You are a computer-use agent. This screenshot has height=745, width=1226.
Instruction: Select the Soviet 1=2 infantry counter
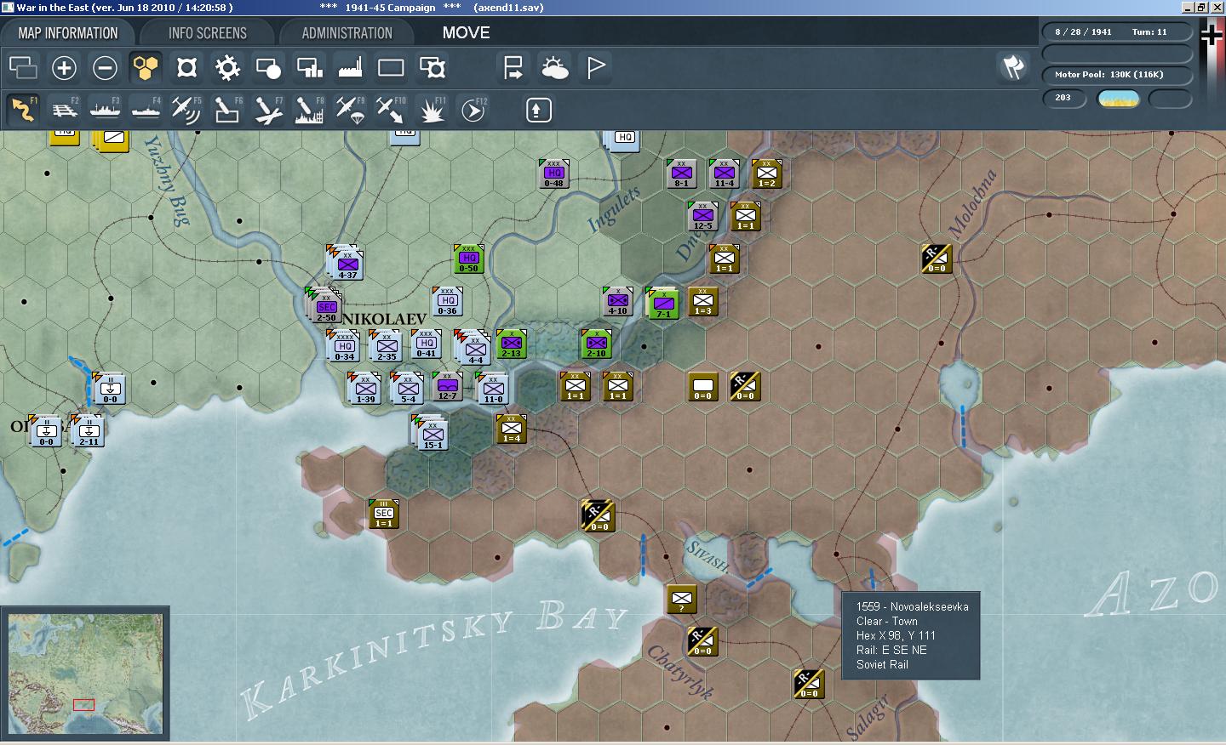766,173
